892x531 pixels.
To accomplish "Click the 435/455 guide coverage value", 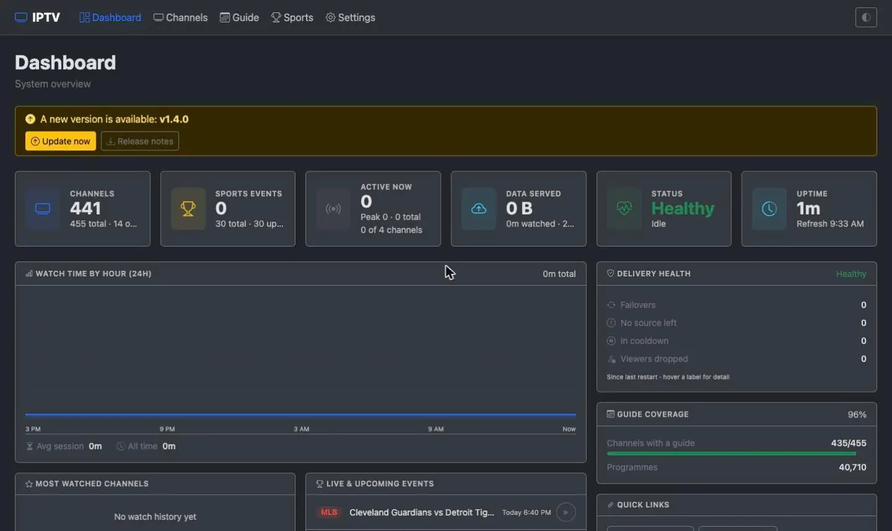I will click(849, 443).
